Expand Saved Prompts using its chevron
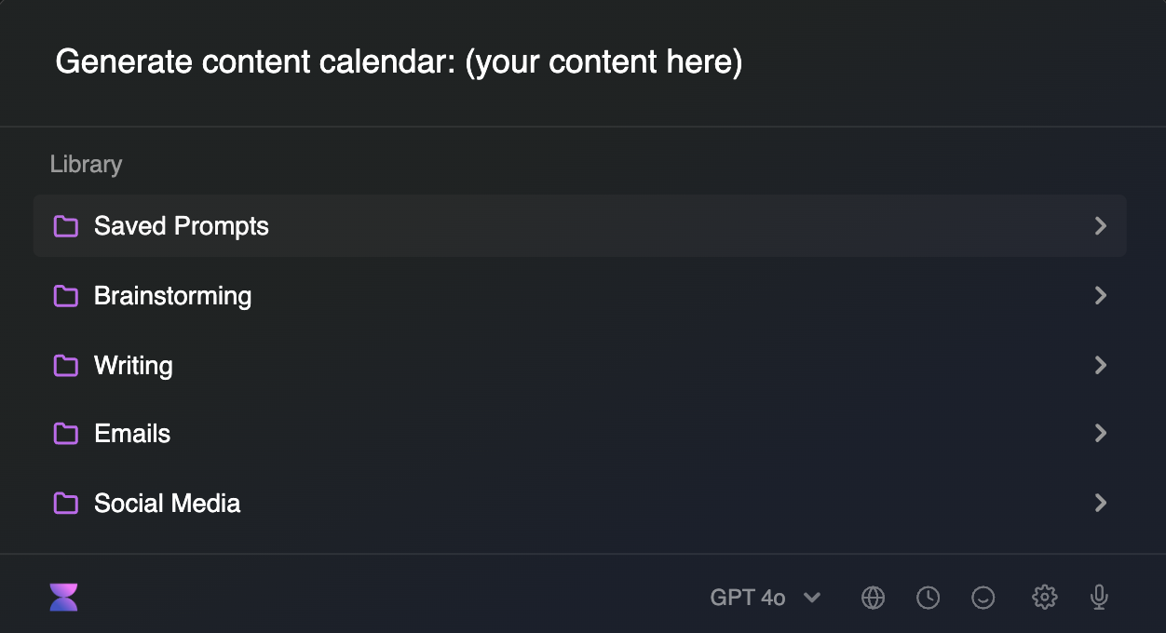1166x633 pixels. (1101, 226)
